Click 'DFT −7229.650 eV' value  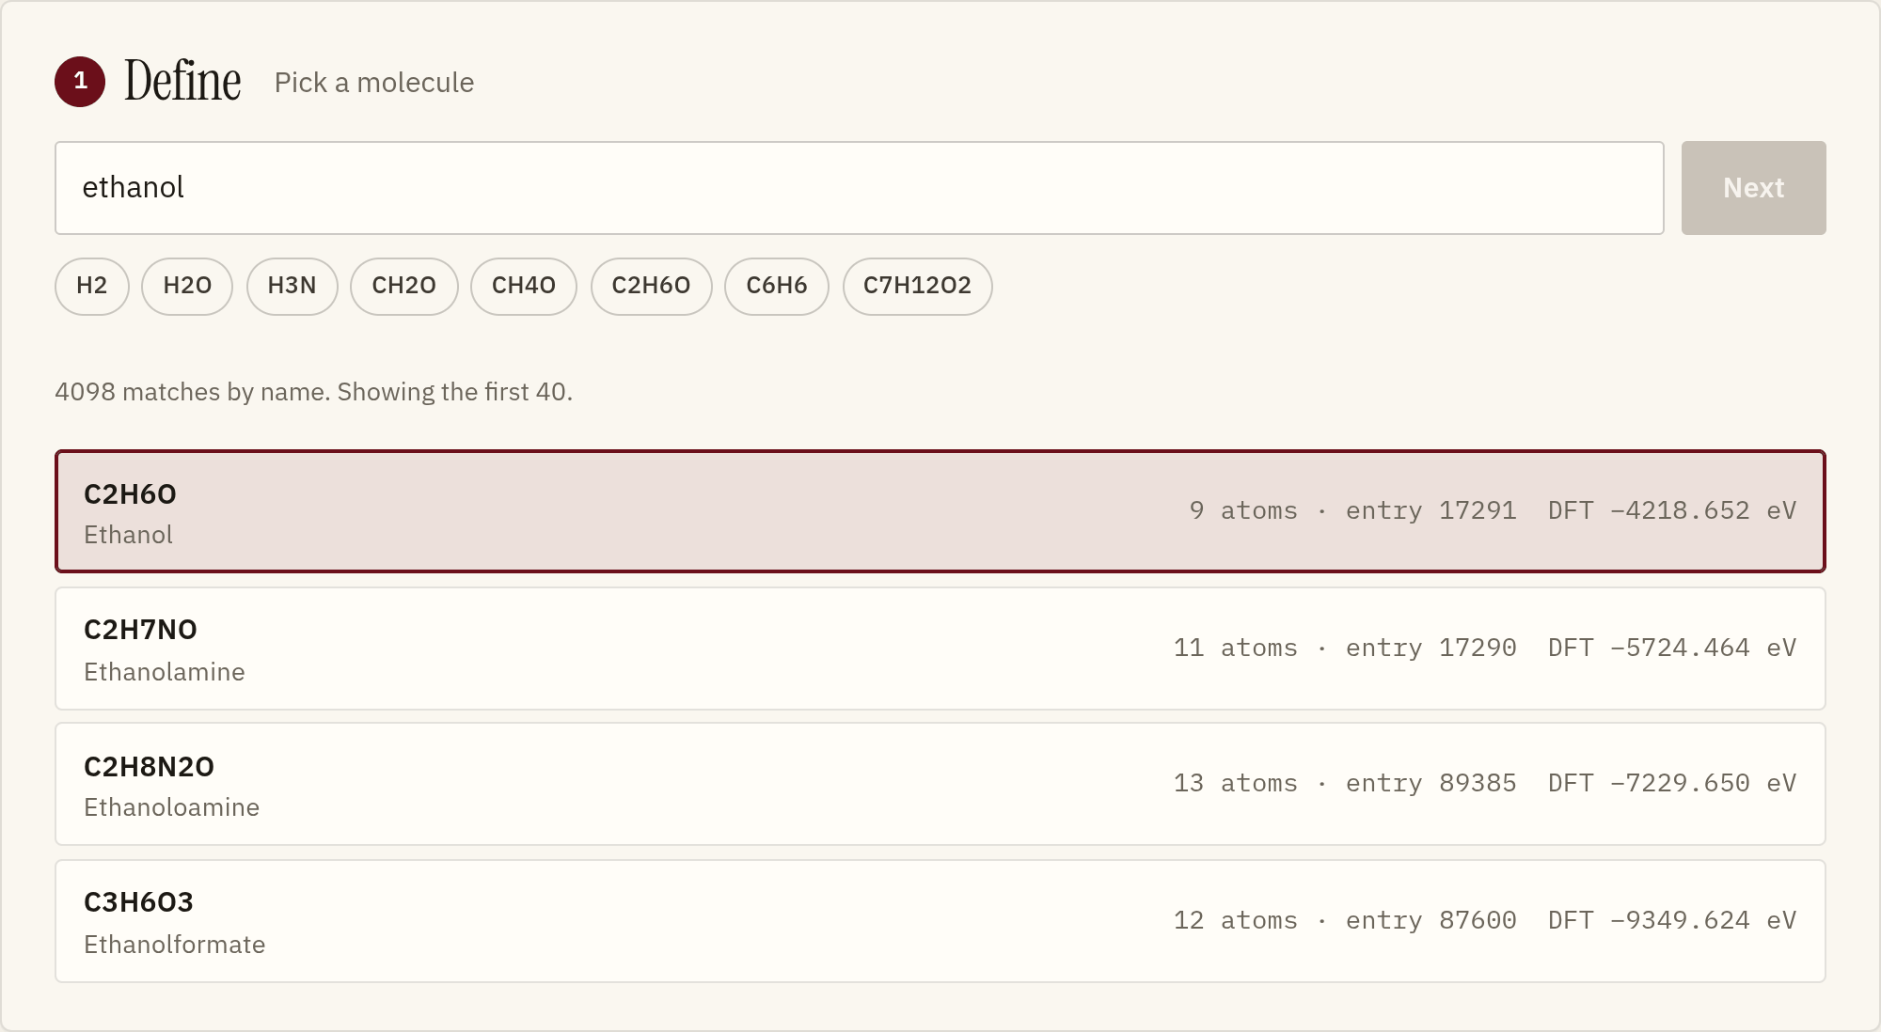click(x=1672, y=783)
